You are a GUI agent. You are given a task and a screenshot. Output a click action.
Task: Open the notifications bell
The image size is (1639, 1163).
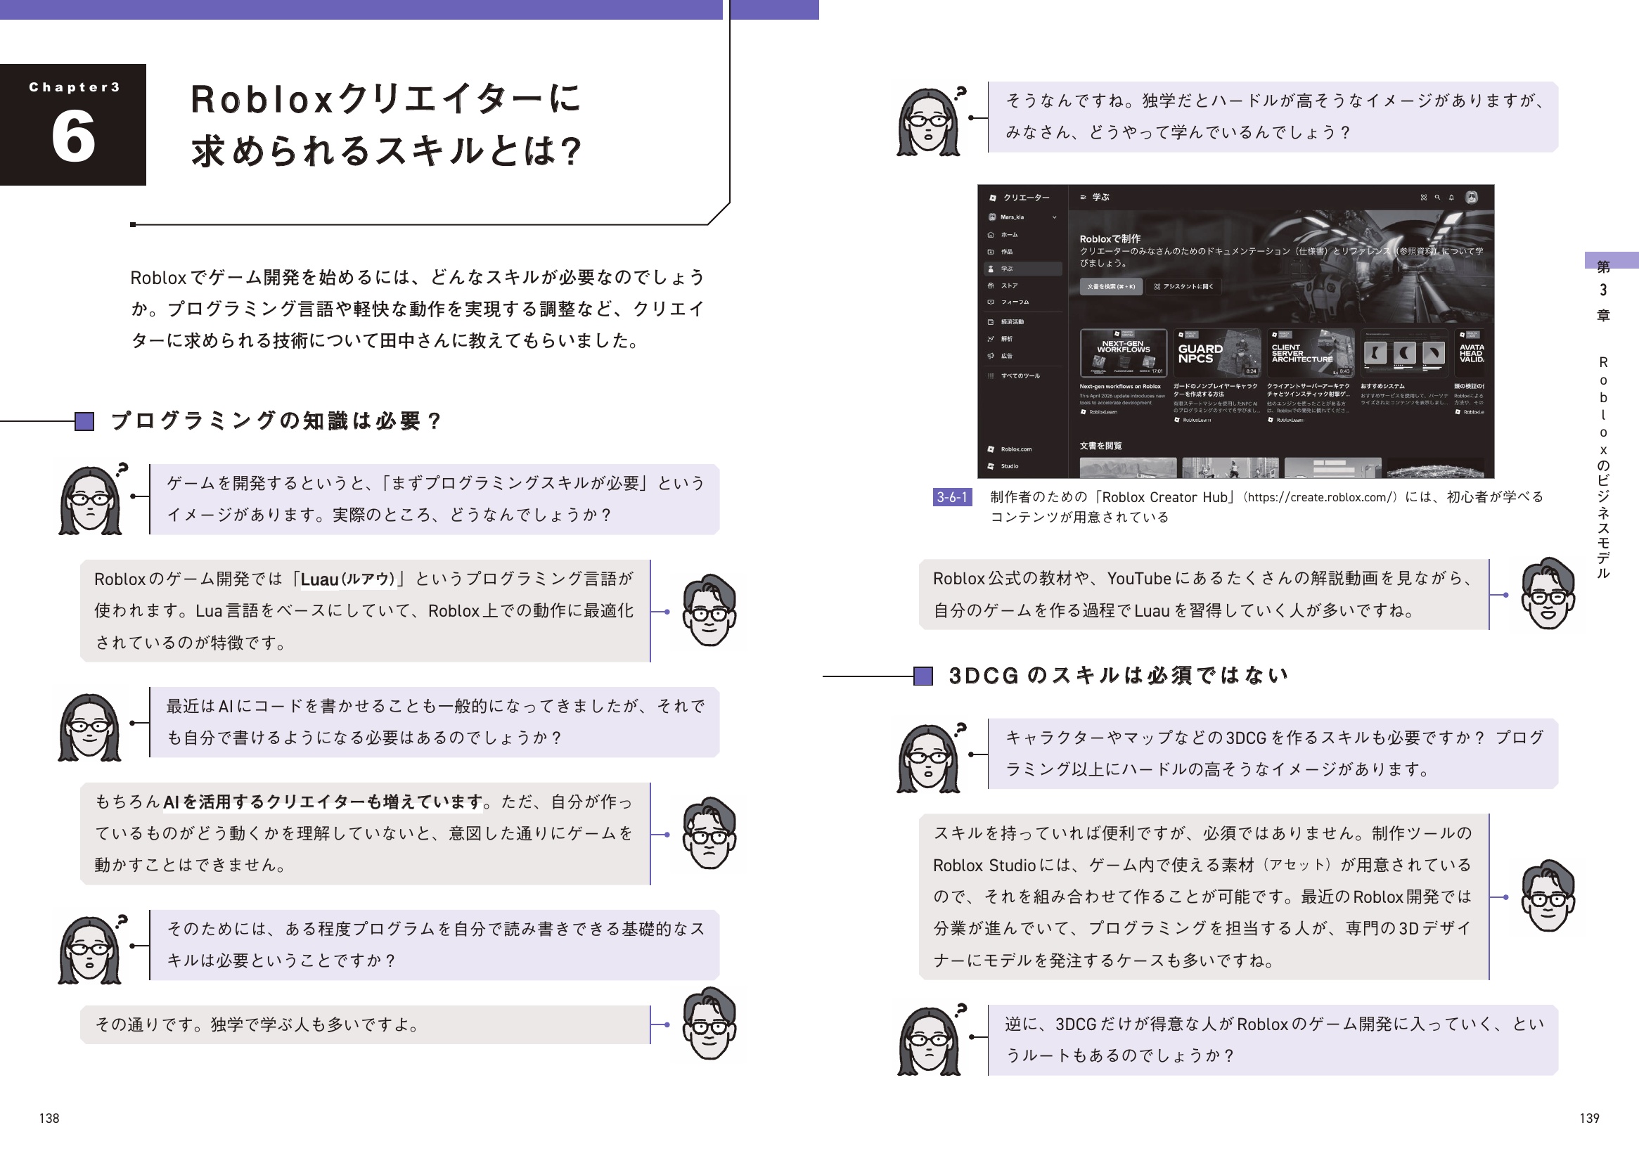tap(1451, 198)
